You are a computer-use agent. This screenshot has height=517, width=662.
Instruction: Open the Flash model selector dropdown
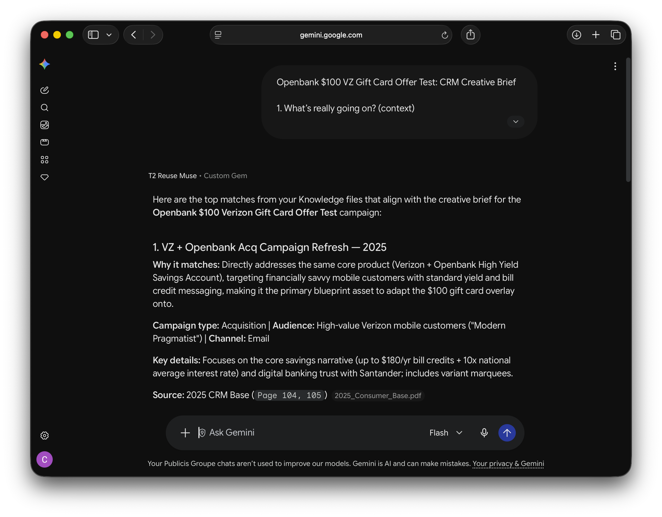446,433
